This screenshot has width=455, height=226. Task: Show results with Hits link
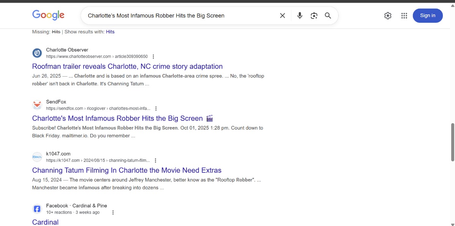click(x=110, y=32)
